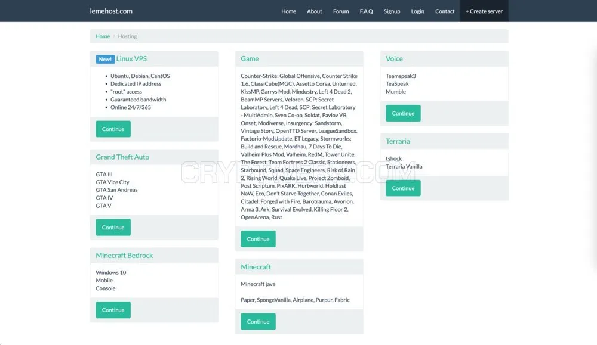Screen dimensions: 597x345
Task: Click the 'Console' text in Minecraft Bedrock
Action: 106,288
